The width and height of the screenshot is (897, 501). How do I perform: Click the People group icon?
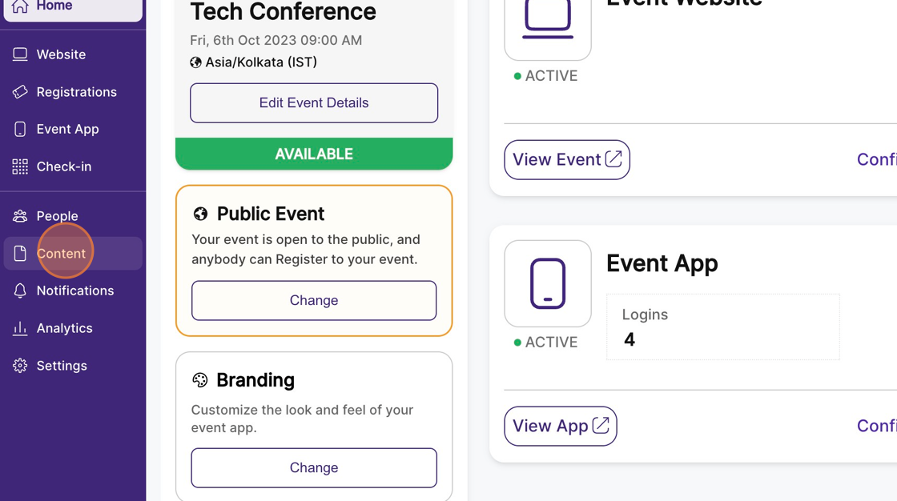click(x=20, y=216)
